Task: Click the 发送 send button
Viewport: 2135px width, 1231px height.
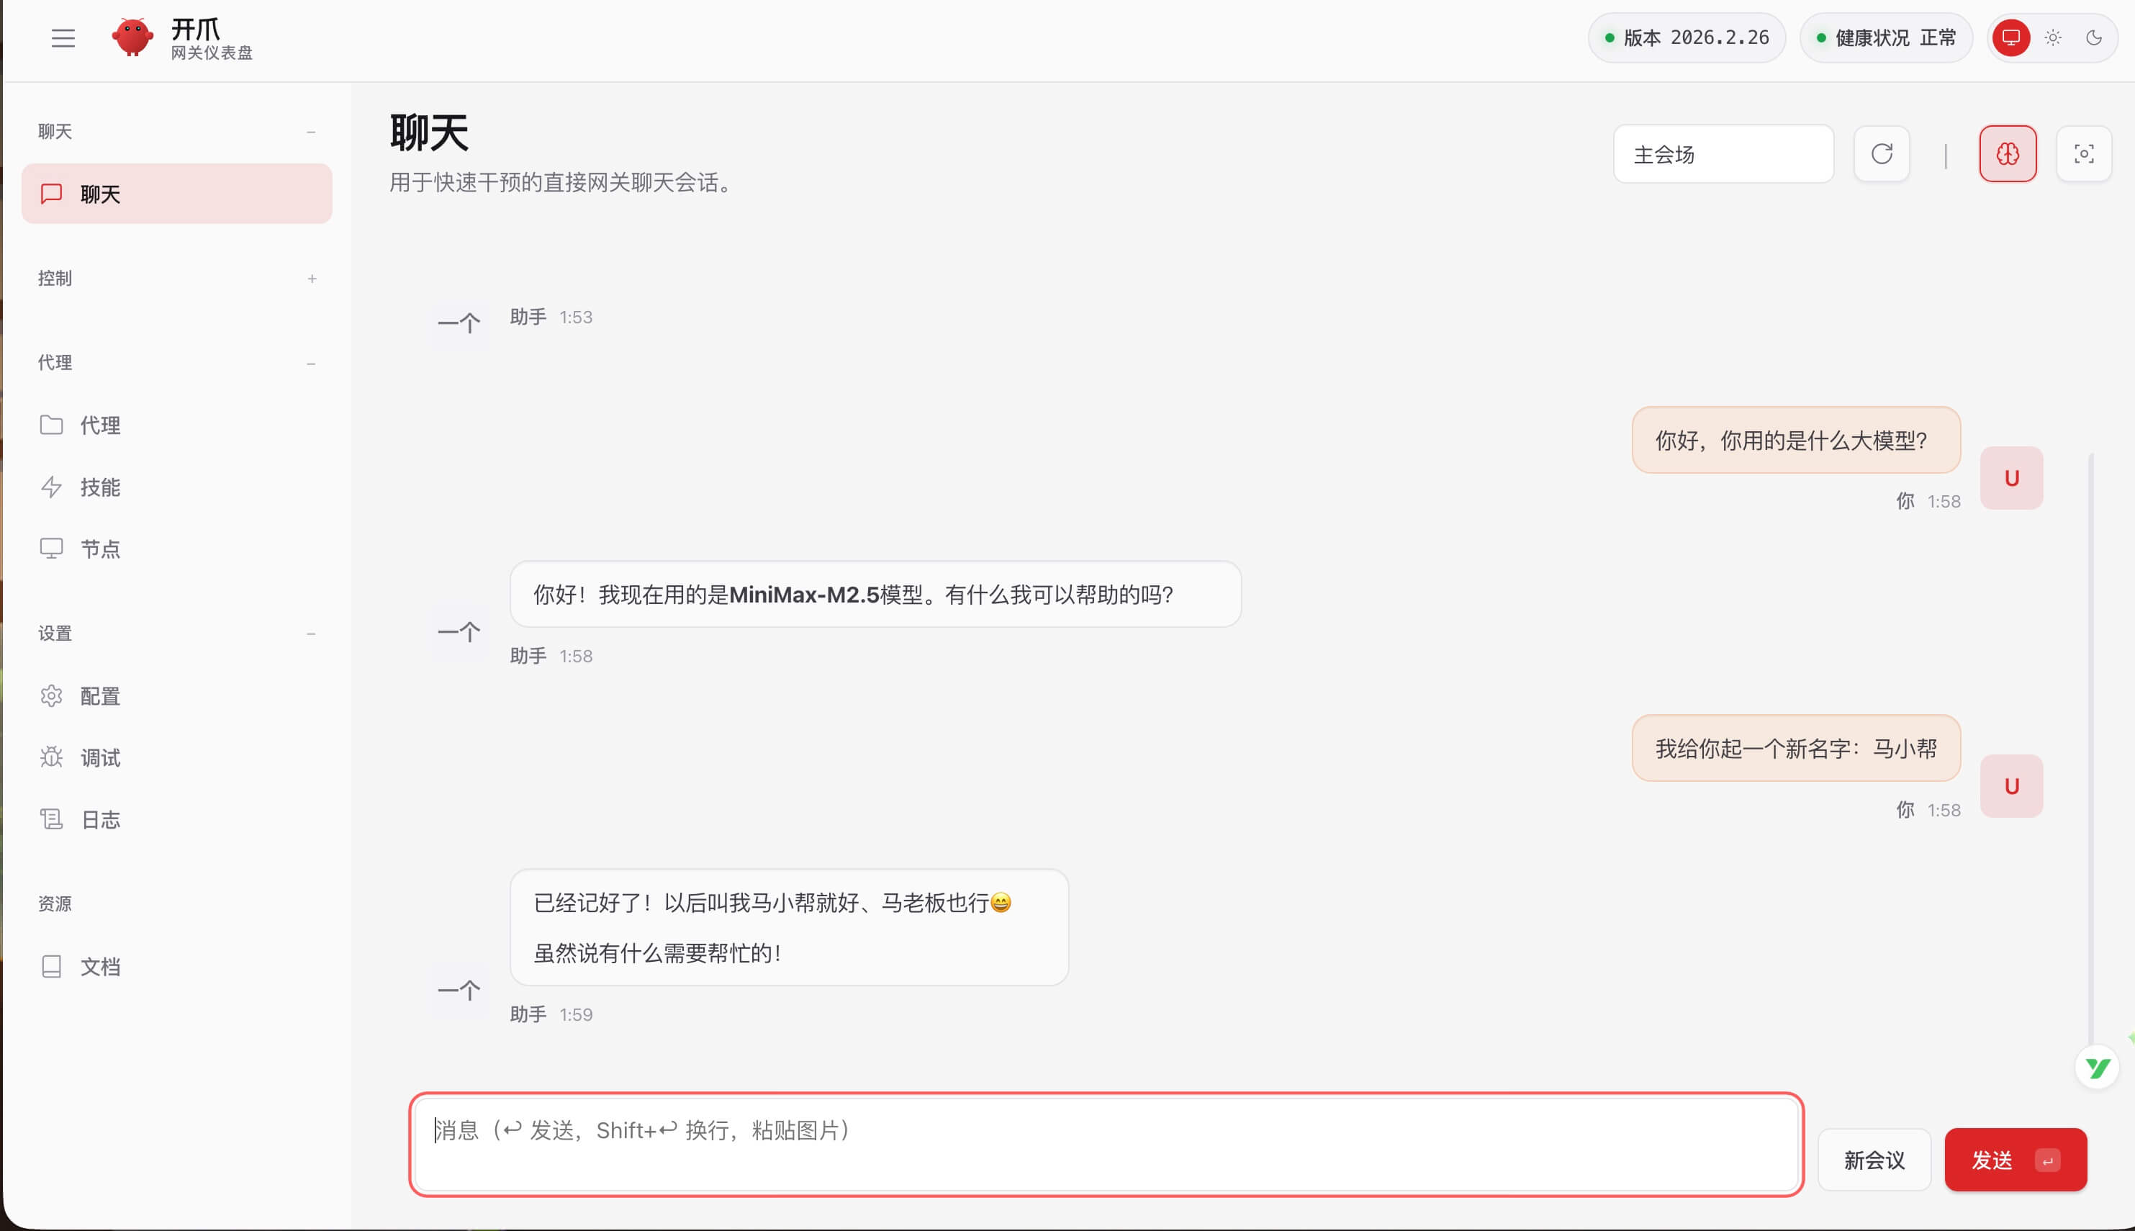Action: (2015, 1160)
